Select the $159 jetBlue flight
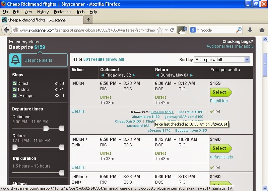Screen dimensions: 268x191 pos(221,92)
